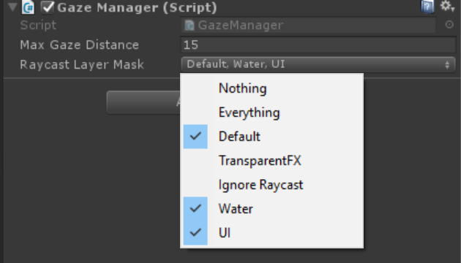
Task: Collapse the Gaze Manager component foldout
Action: tap(12, 7)
